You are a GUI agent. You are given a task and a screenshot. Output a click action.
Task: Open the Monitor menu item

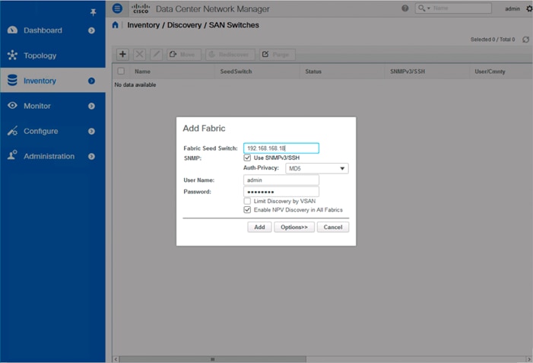click(x=37, y=106)
